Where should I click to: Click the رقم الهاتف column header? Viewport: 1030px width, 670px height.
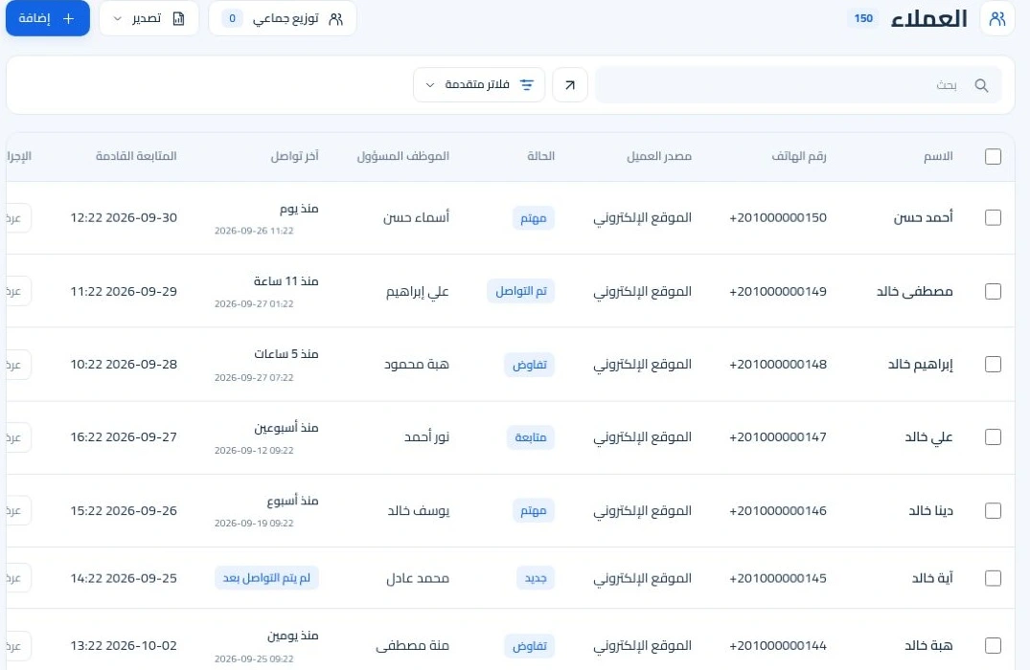pyautogui.click(x=799, y=156)
